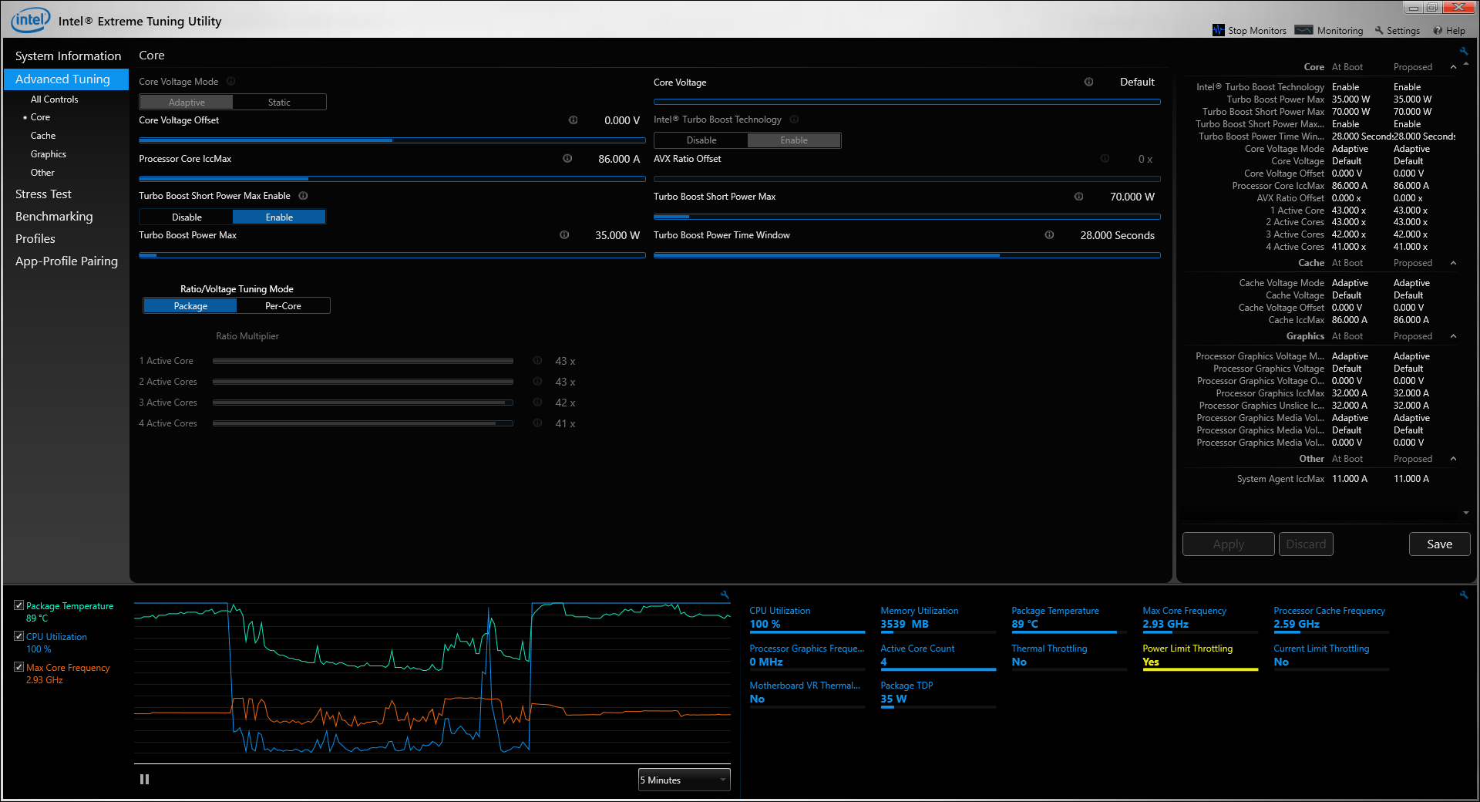The image size is (1480, 802).
Task: Show info icon for 3 Active Cores
Action: 537,402
